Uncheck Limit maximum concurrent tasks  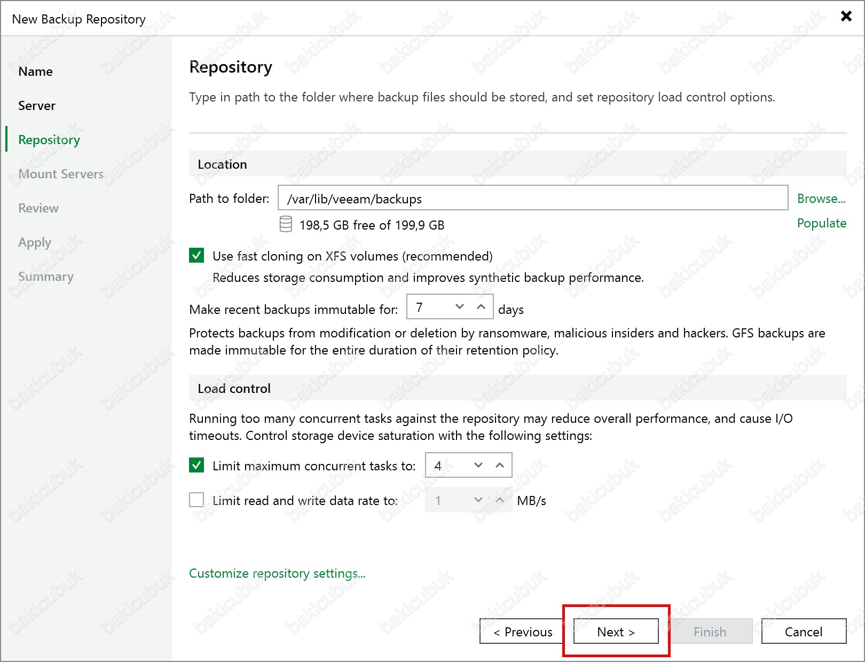tap(196, 466)
